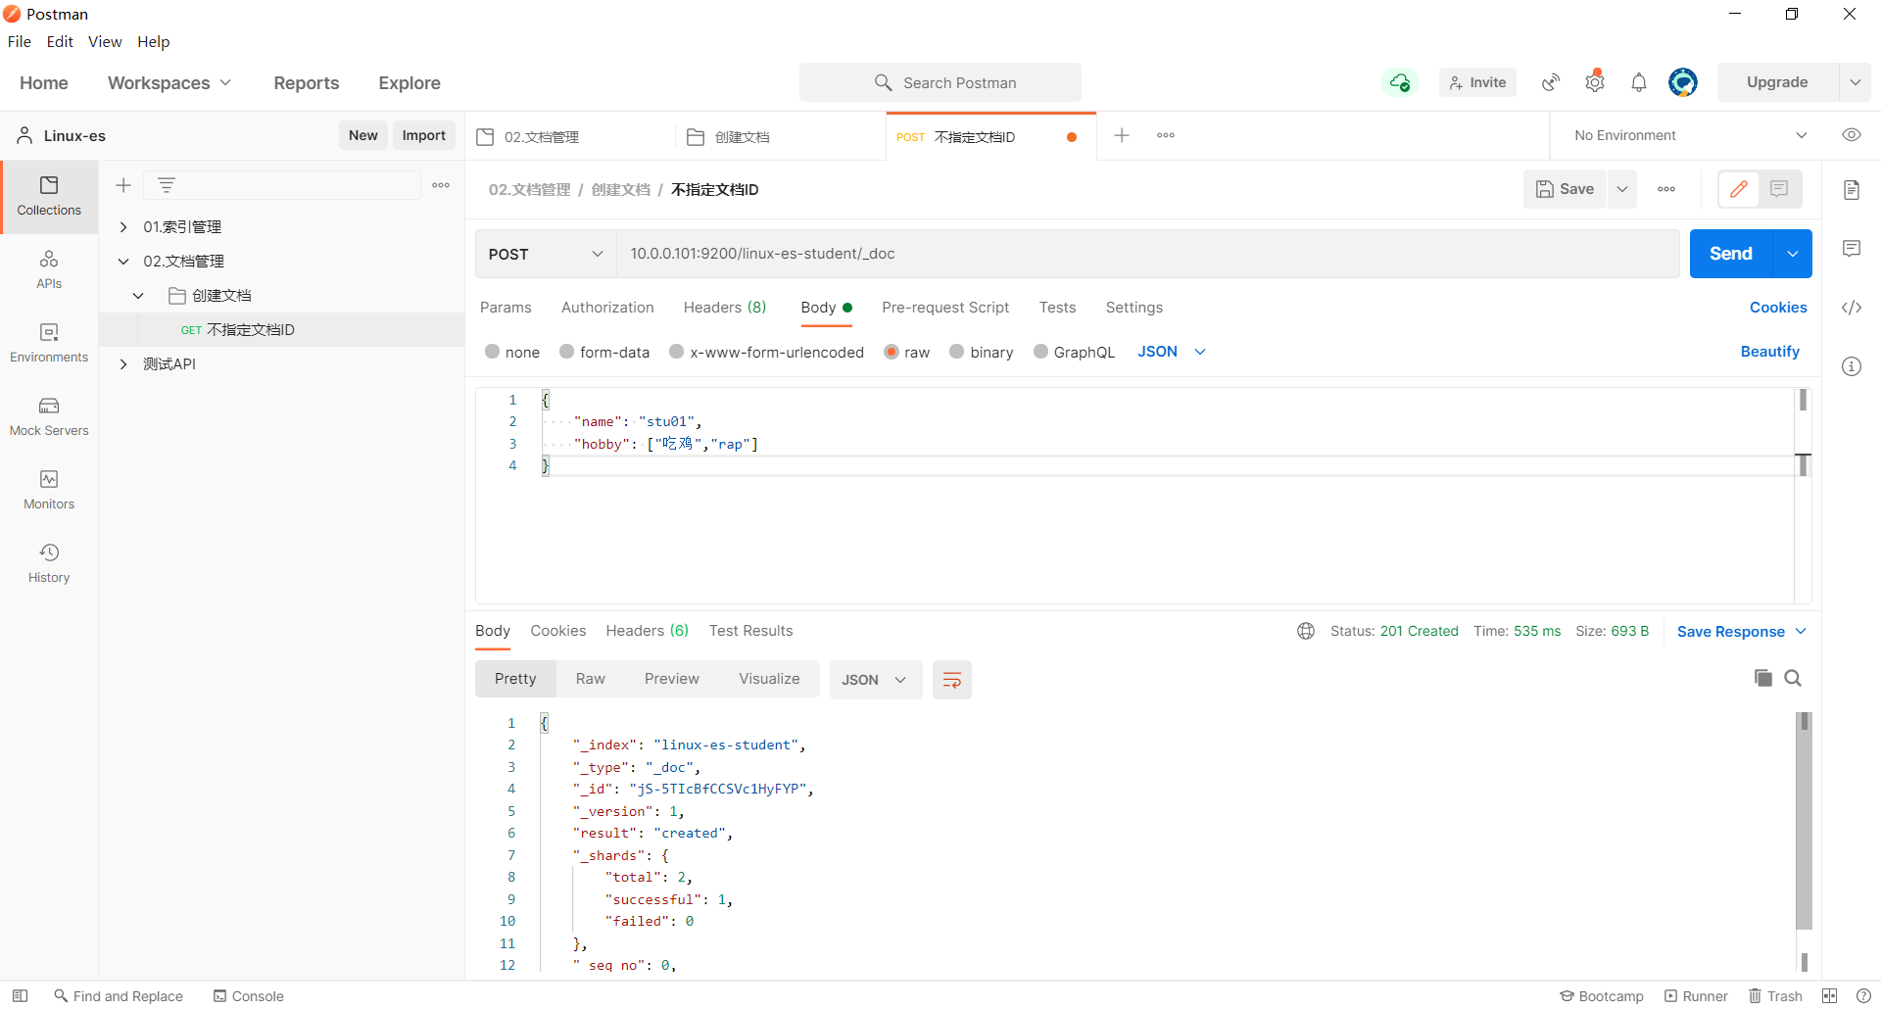Click the request URL field
Image resolution: width=1881 pixels, height=1009 pixels.
click(x=1146, y=254)
